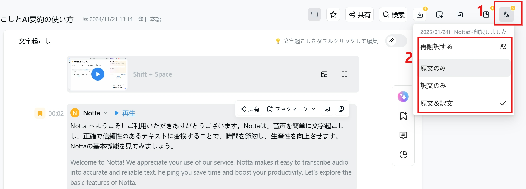Copy transcript block using copy icon

(341, 109)
